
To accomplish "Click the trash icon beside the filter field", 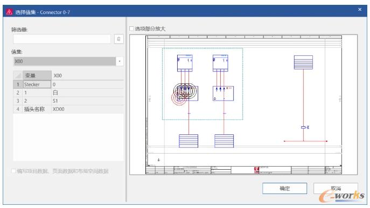I will 118,39.
